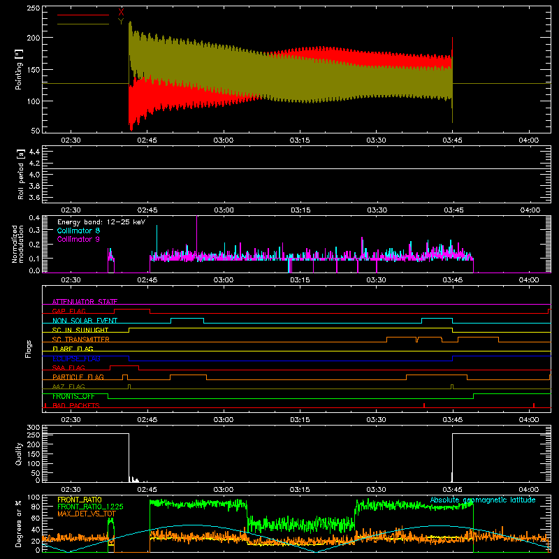Select the SC_TRANSMITTER flag label
559x559 pixels.
point(80,340)
